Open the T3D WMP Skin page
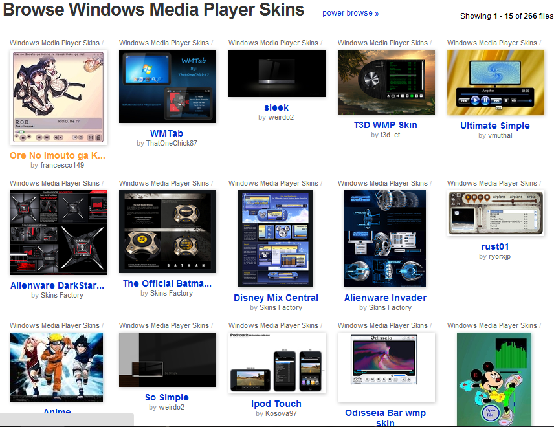 [x=386, y=125]
